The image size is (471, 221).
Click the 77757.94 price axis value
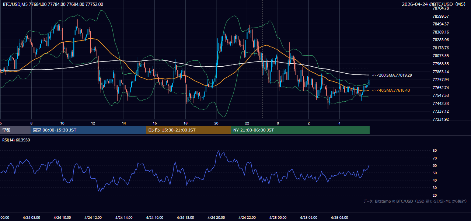point(440,80)
